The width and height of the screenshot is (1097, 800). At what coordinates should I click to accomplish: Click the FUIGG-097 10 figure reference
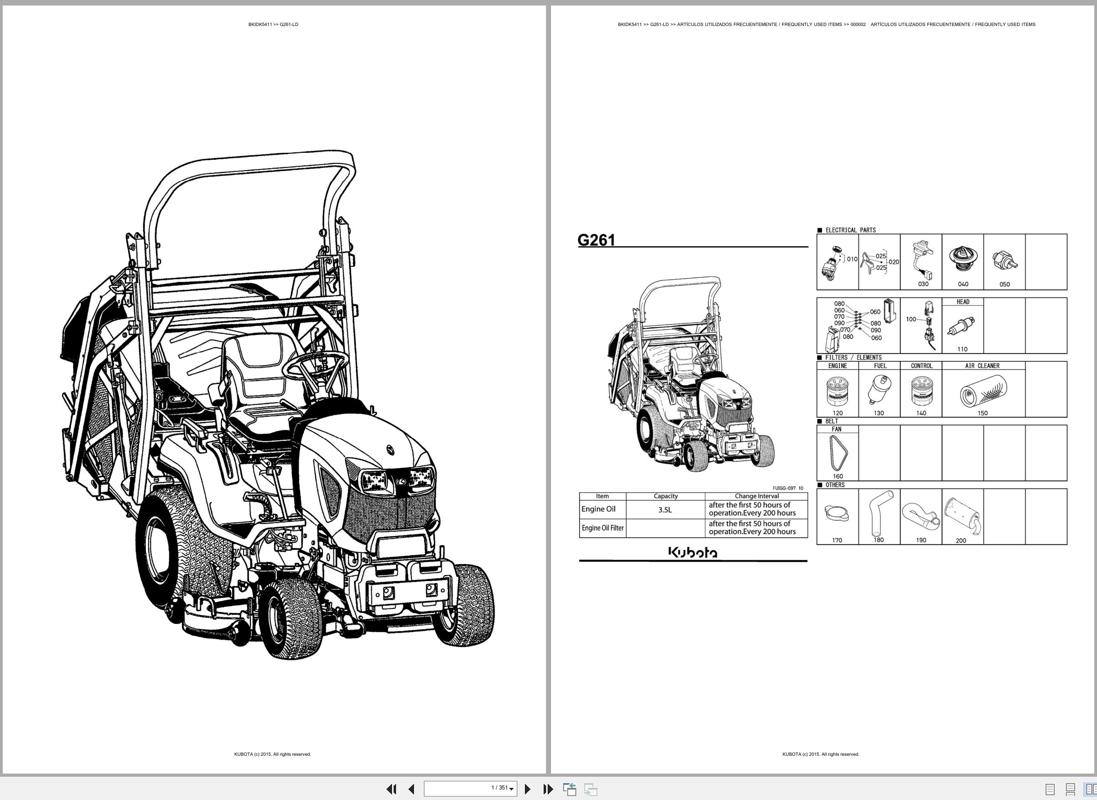tap(788, 488)
